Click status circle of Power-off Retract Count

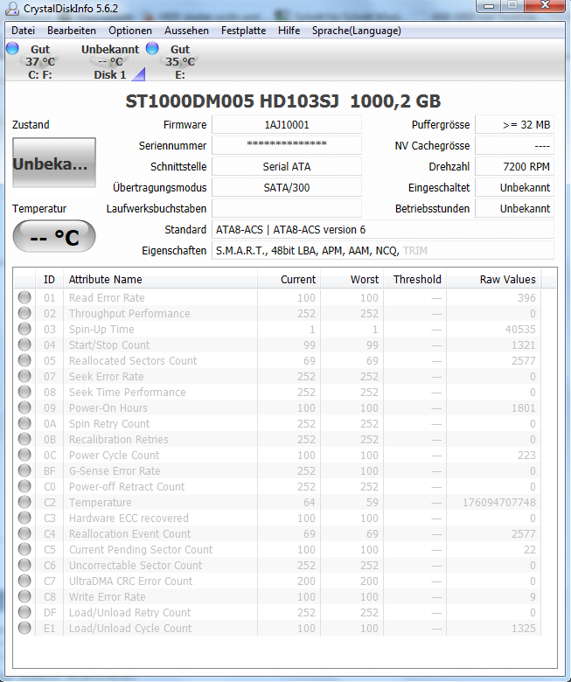click(x=24, y=486)
